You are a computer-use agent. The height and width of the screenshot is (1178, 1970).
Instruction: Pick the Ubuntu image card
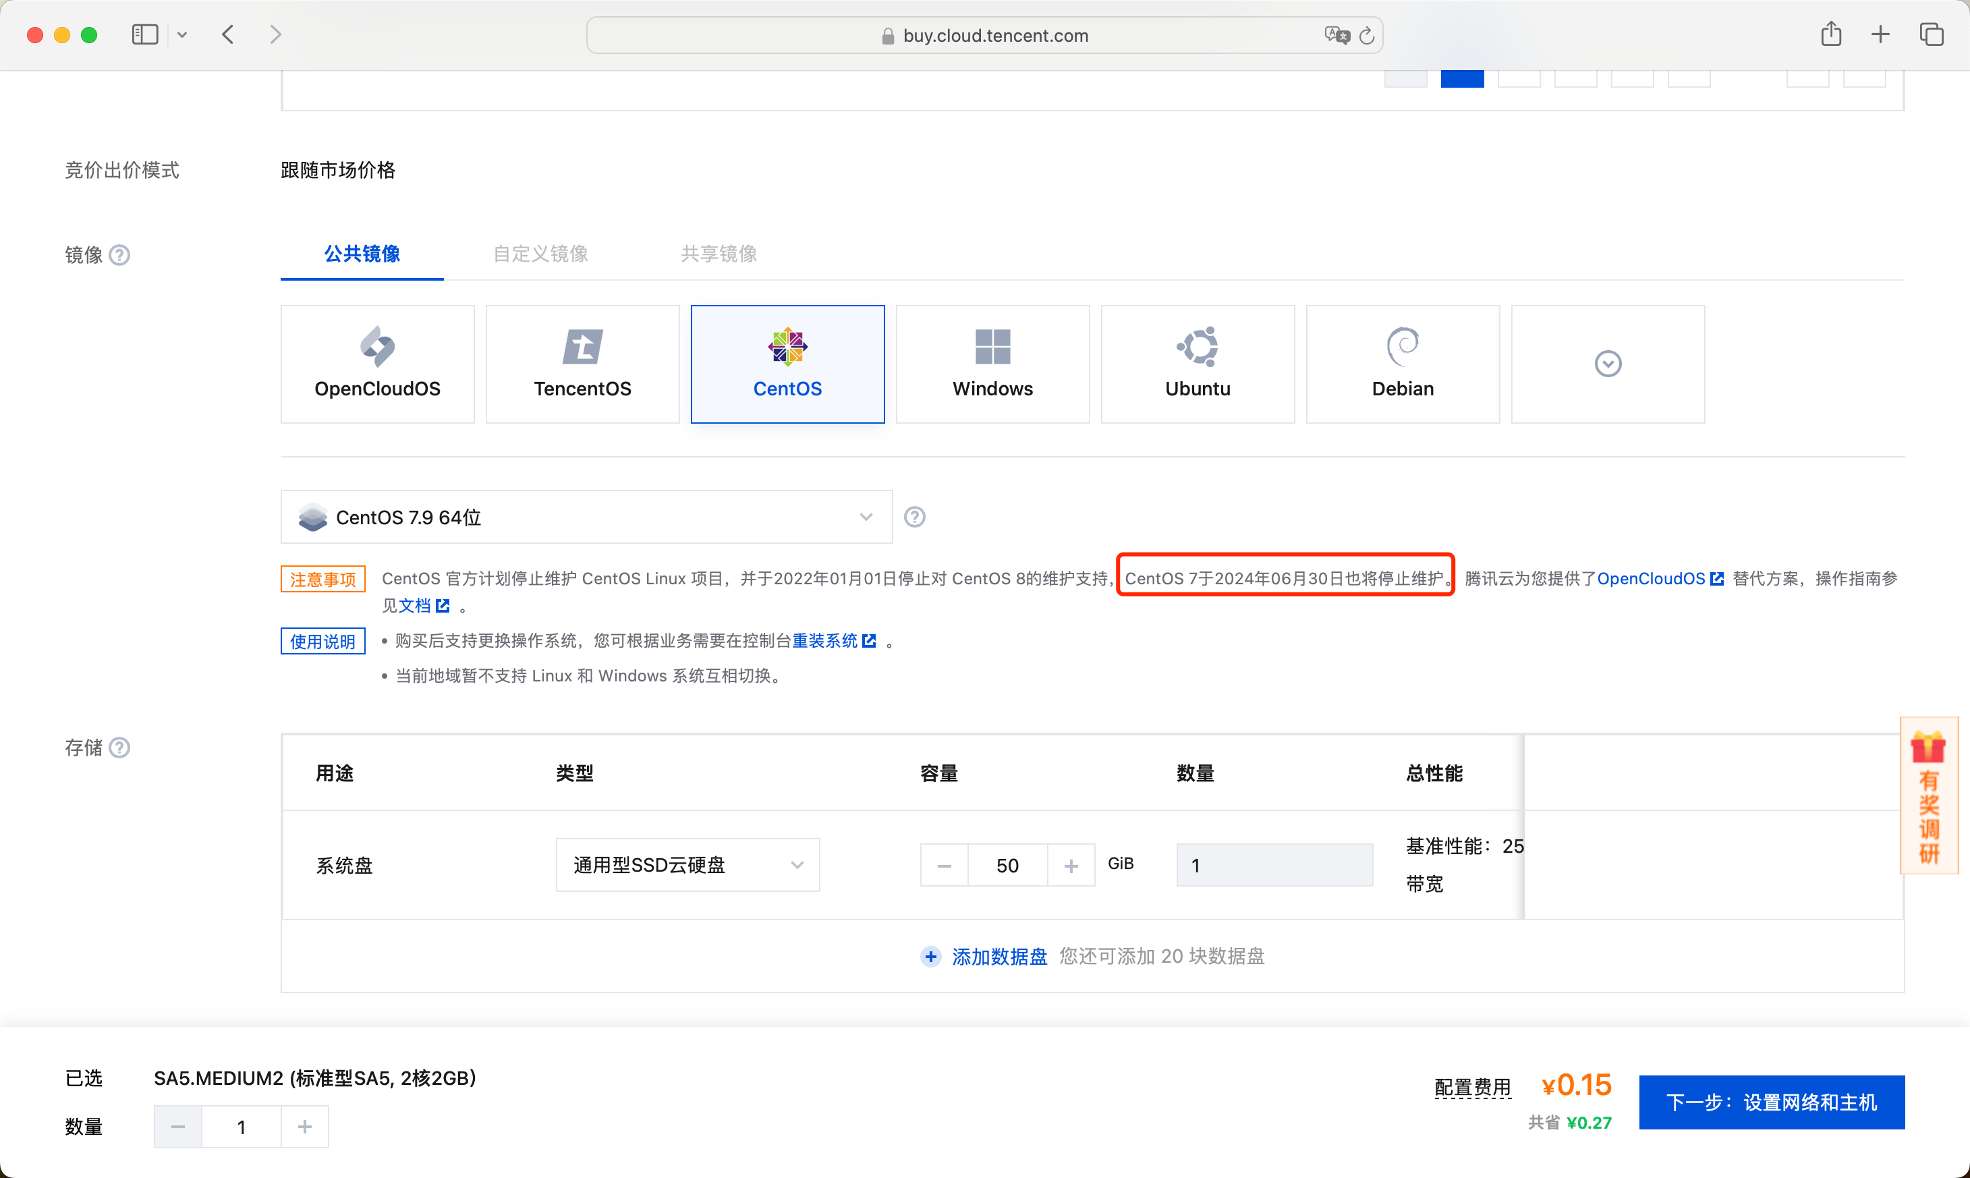click(1198, 364)
